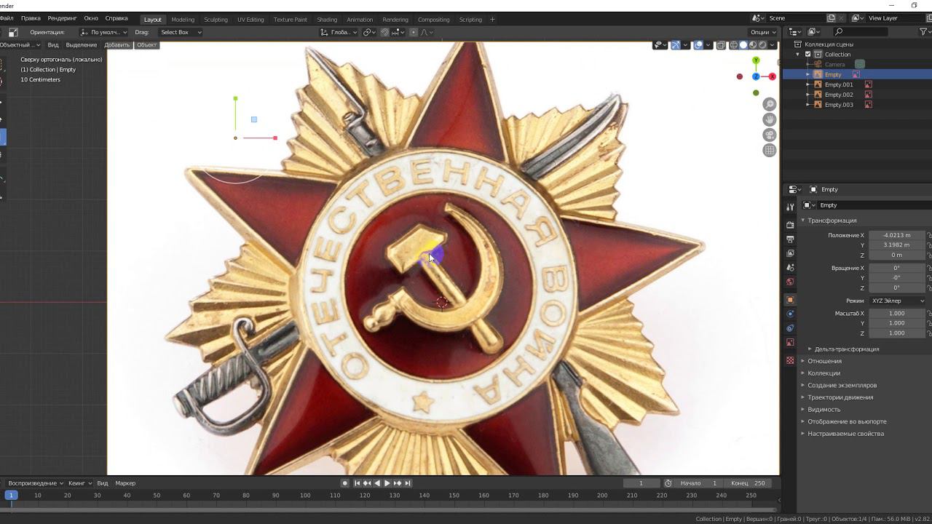
Task: Click the Z axis on navigation gizmo
Action: click(x=756, y=76)
